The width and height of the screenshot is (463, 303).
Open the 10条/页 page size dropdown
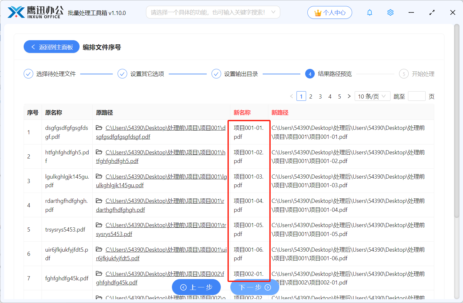[x=372, y=96]
